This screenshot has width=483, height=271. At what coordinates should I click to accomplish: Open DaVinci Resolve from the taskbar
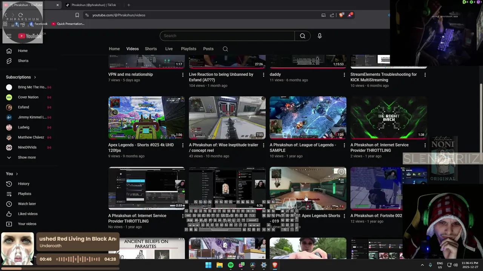(x=253, y=265)
